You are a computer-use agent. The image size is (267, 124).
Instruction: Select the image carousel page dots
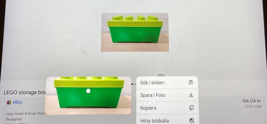tap(134, 84)
